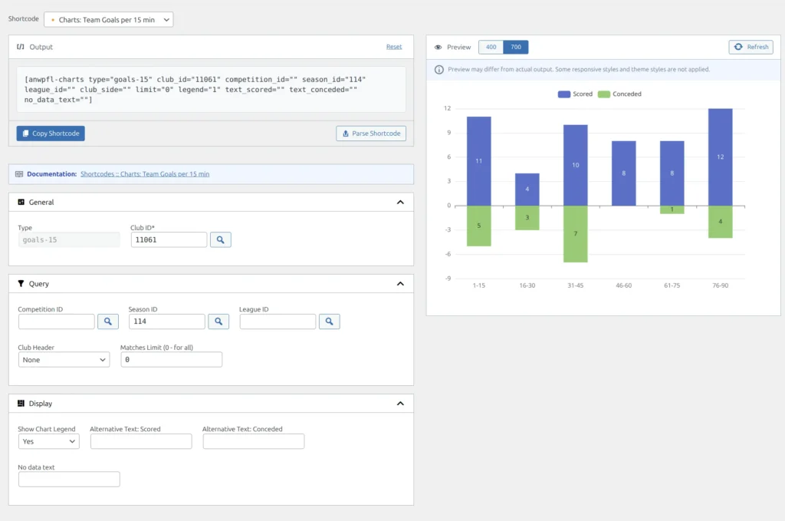This screenshot has height=521, width=785.
Task: Collapse the General section
Action: (x=400, y=203)
